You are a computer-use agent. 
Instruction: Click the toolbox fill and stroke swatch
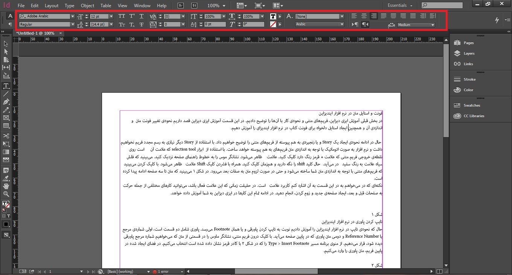click(x=6, y=205)
